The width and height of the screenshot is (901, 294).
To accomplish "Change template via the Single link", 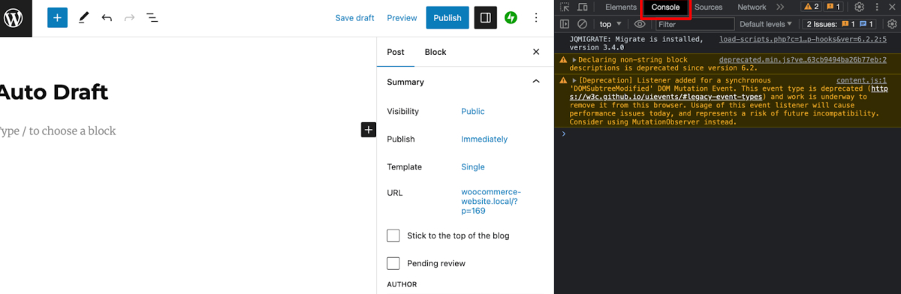I will click(x=473, y=166).
